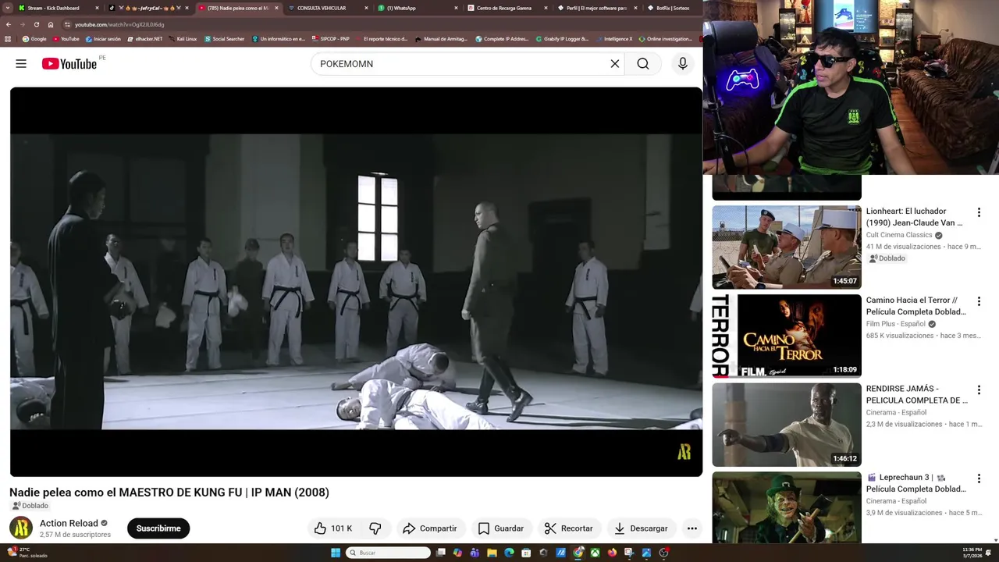Open Microsoft Store from taskbar
999x562 pixels.
pyautogui.click(x=526, y=553)
